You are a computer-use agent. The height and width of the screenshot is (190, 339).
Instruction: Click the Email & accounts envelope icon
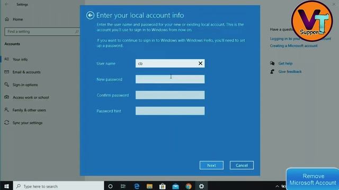(x=7, y=72)
